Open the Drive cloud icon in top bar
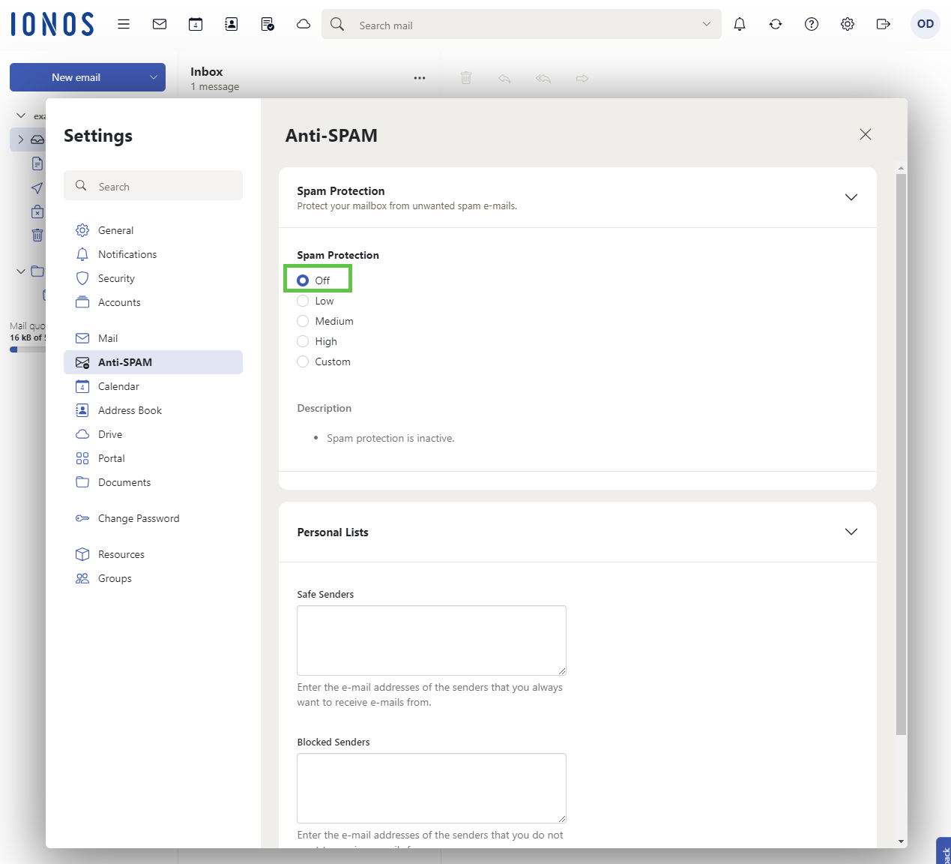Viewport: 951px width, 864px height. tap(304, 24)
